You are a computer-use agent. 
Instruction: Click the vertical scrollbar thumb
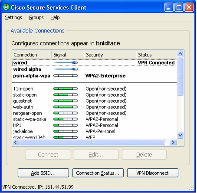click(180, 76)
